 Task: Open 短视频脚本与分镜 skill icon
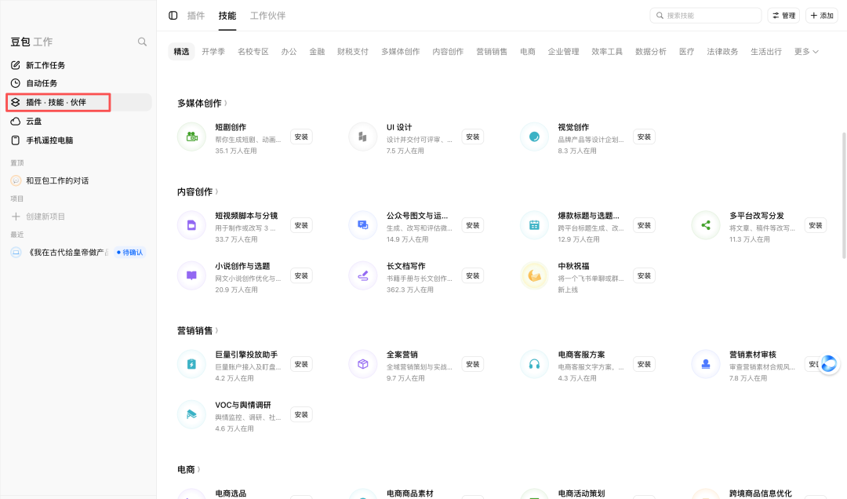[191, 225]
